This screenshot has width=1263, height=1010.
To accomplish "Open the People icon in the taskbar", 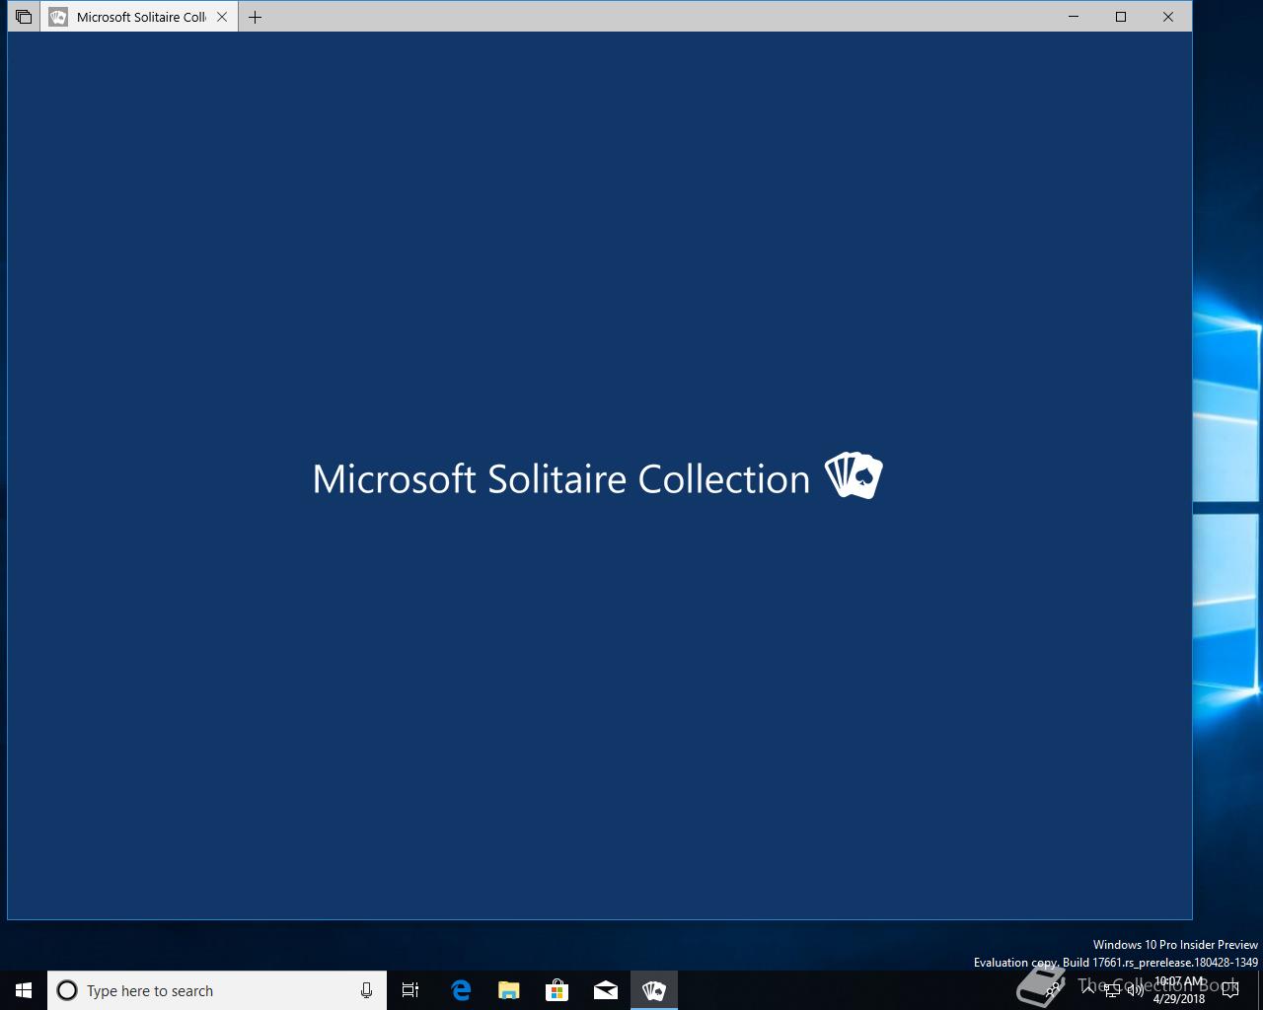I will (1054, 990).
